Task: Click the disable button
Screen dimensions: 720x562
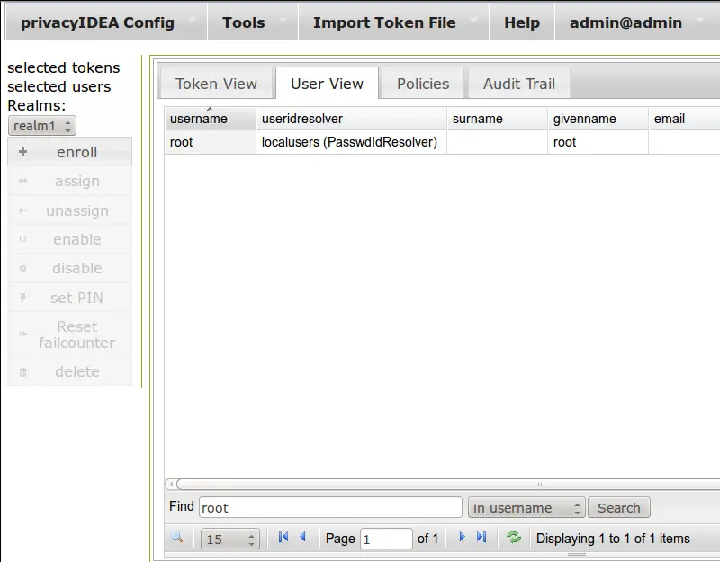Action: coord(70,268)
